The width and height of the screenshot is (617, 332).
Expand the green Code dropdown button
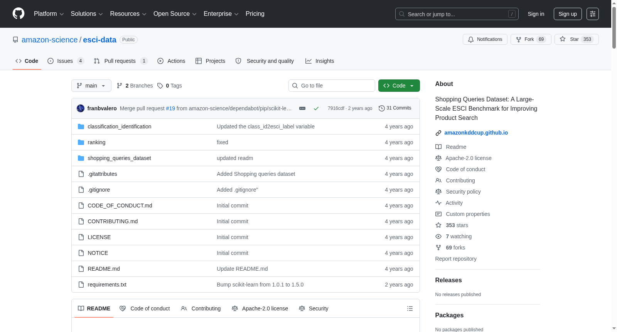point(399,86)
